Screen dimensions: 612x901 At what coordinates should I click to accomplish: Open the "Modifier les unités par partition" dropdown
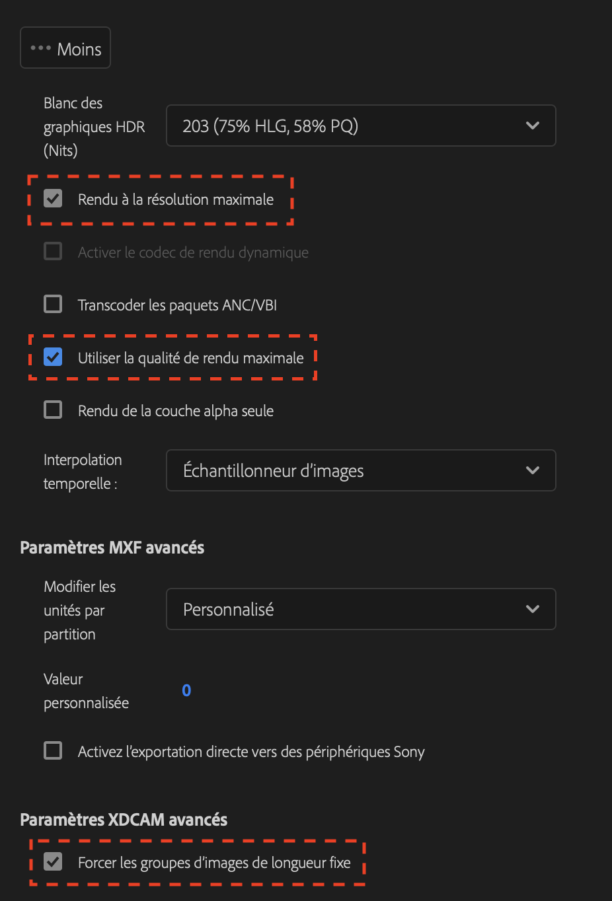pyautogui.click(x=361, y=609)
